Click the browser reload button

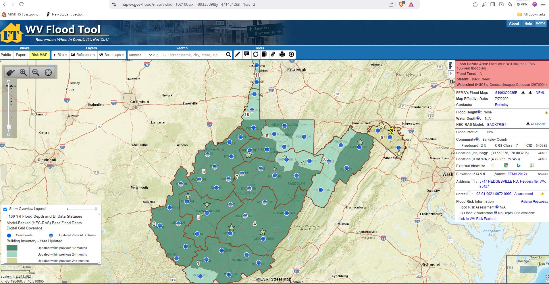[x=21, y=4]
